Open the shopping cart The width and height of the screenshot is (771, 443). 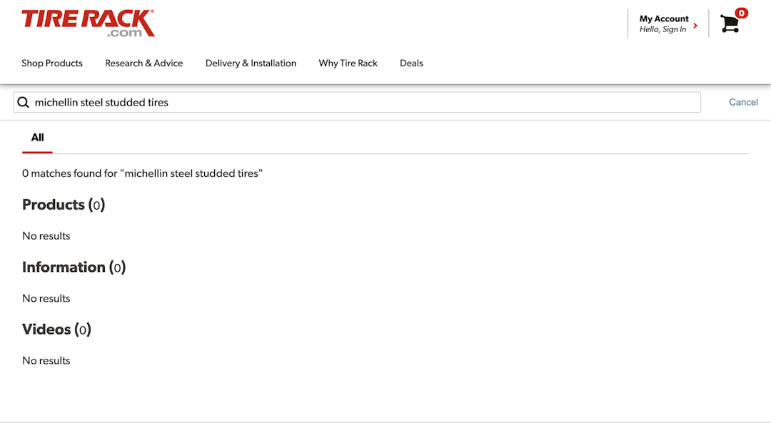(729, 24)
